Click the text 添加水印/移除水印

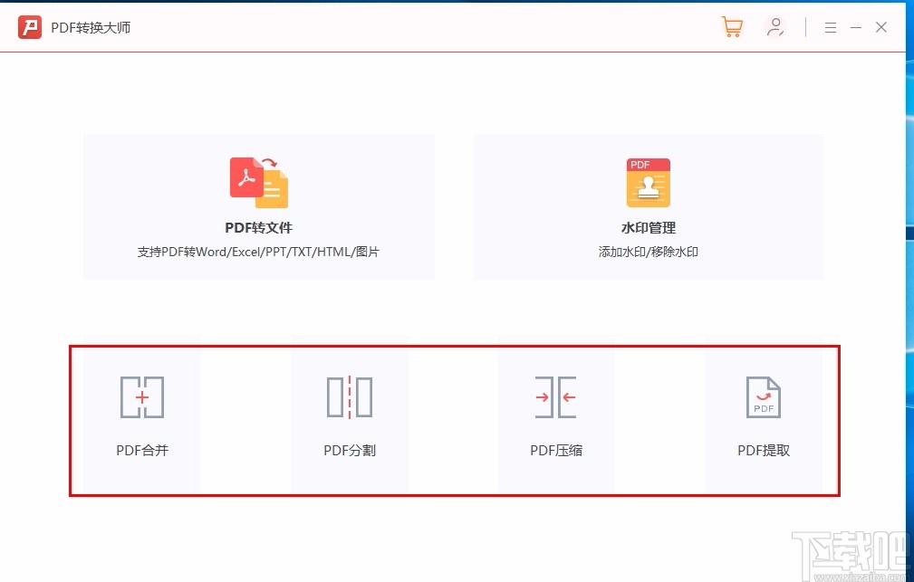[649, 253]
